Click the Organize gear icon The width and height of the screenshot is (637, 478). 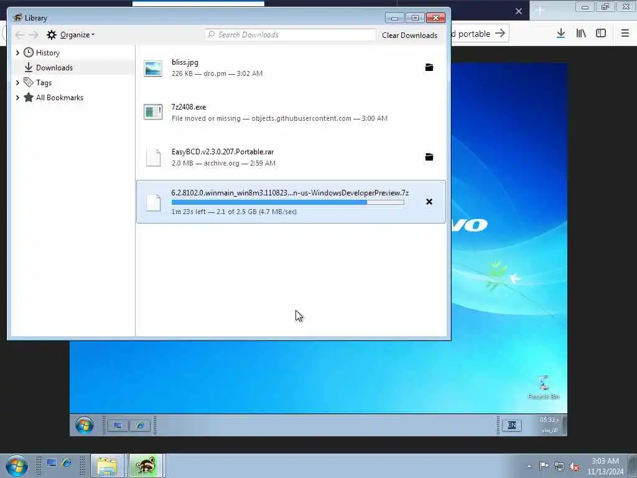coord(51,35)
